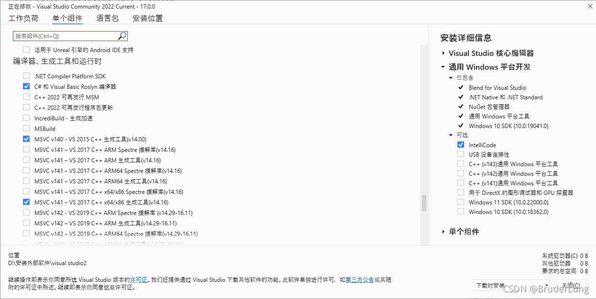This screenshot has width=596, height=299.
Task: Collapse the 可选 list
Action: coord(451,135)
